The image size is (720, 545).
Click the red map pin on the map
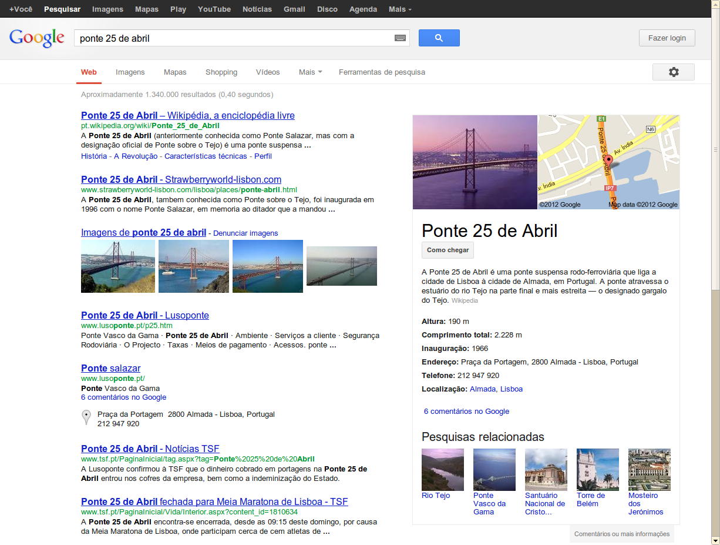tap(608, 161)
